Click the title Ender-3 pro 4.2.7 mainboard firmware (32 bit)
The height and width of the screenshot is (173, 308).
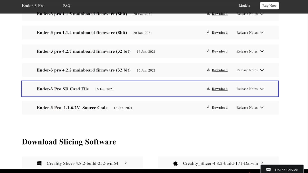[x=84, y=51]
